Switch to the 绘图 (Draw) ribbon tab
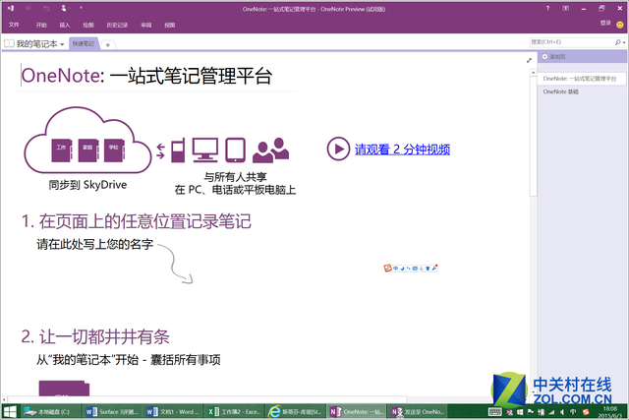This screenshot has height=420, width=629. [x=88, y=25]
